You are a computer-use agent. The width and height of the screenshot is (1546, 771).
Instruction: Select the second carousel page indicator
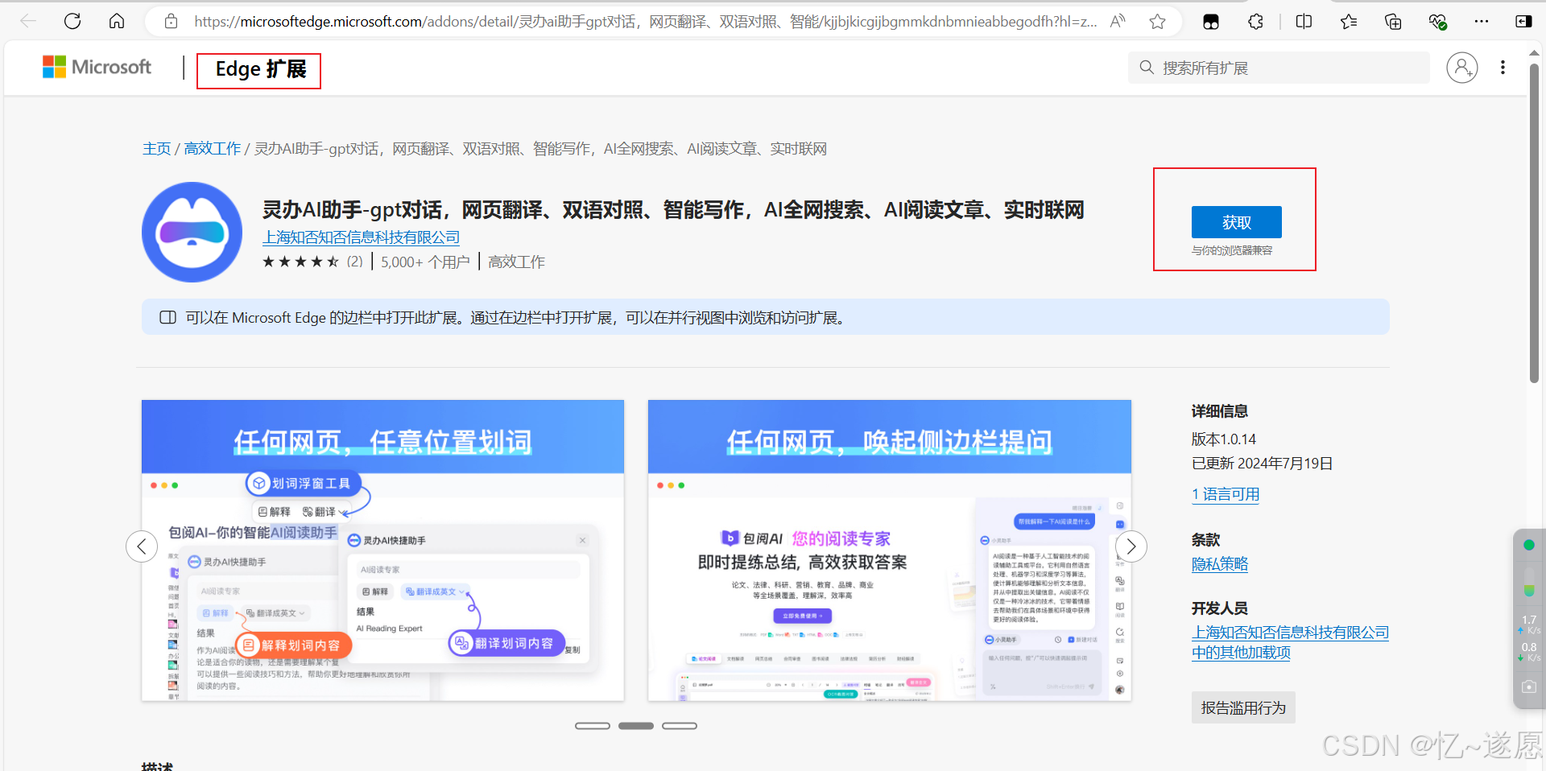tap(636, 726)
